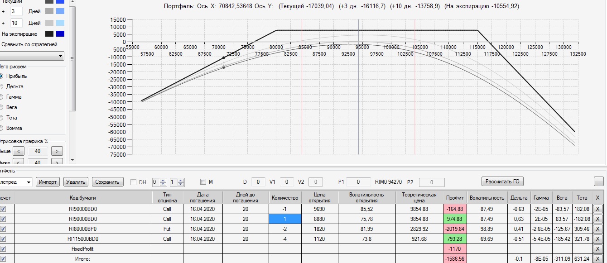Uncheck the row with quantity -1

pos(3,209)
